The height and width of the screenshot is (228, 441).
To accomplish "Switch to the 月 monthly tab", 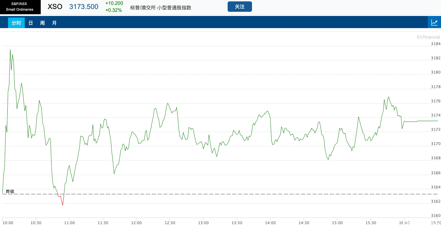I will coord(54,23).
